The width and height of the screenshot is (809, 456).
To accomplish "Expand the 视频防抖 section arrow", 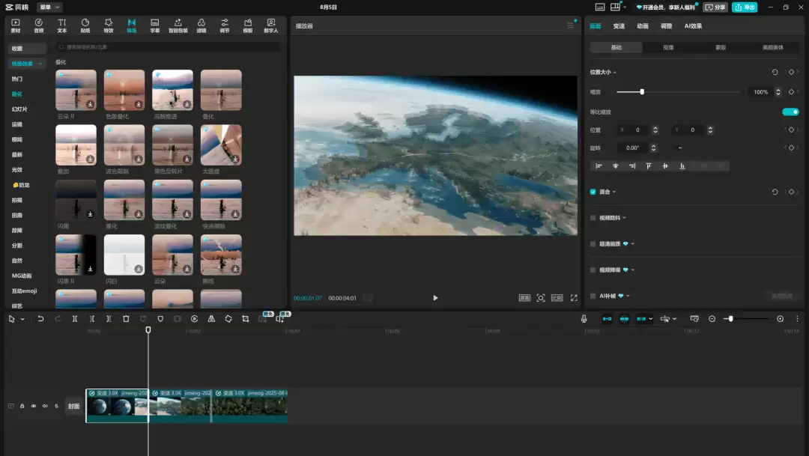I will [x=624, y=218].
